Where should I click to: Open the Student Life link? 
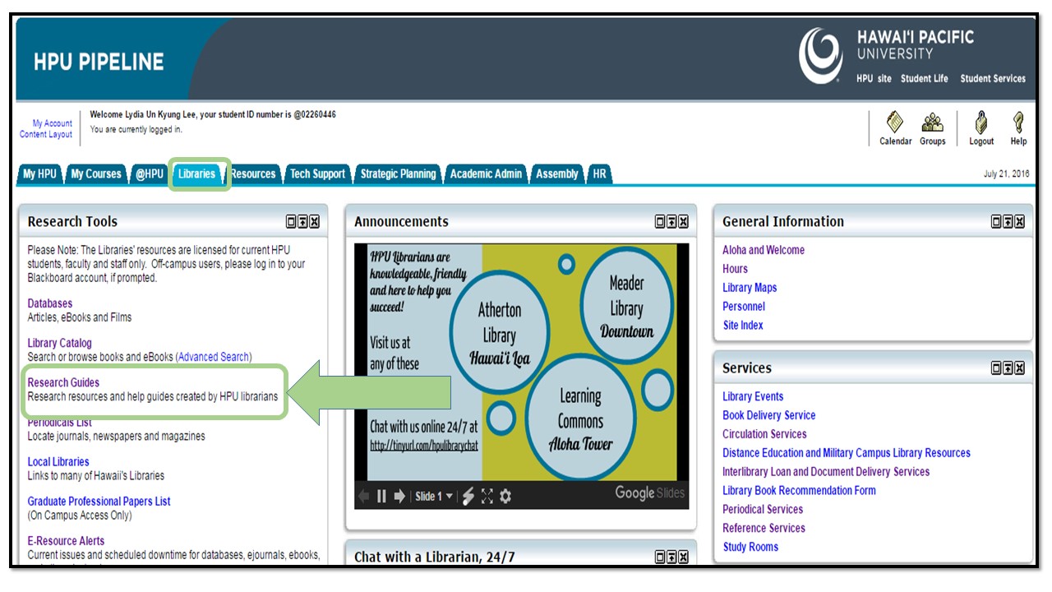point(924,79)
